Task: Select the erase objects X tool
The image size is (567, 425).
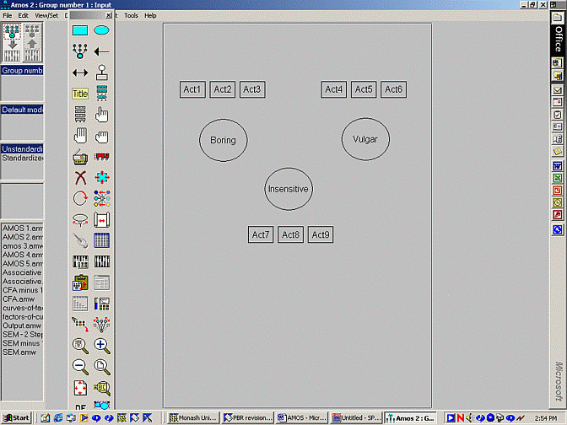Action: [x=80, y=177]
